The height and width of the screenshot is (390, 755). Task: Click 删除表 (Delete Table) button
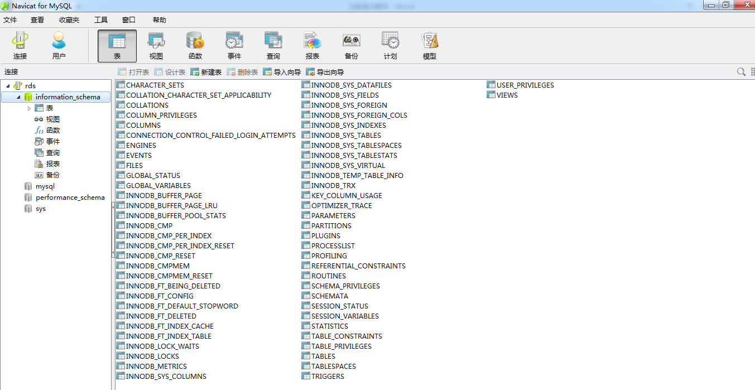coord(242,72)
